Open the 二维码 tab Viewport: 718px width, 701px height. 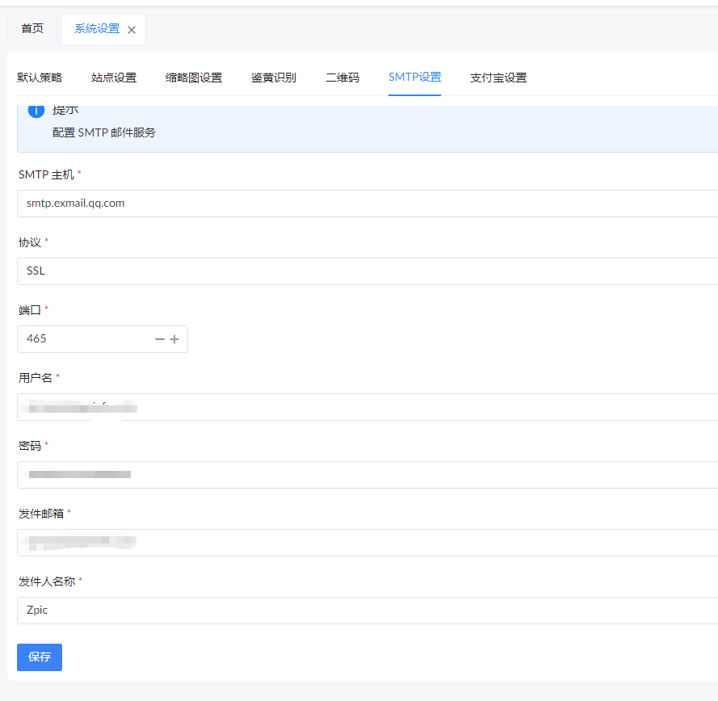(342, 78)
